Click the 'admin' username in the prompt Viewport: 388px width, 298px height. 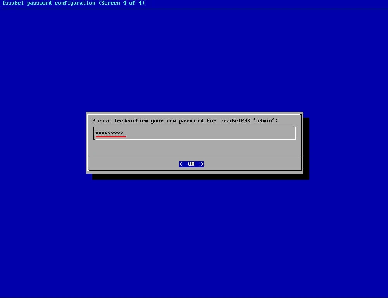pyautogui.click(x=265, y=121)
